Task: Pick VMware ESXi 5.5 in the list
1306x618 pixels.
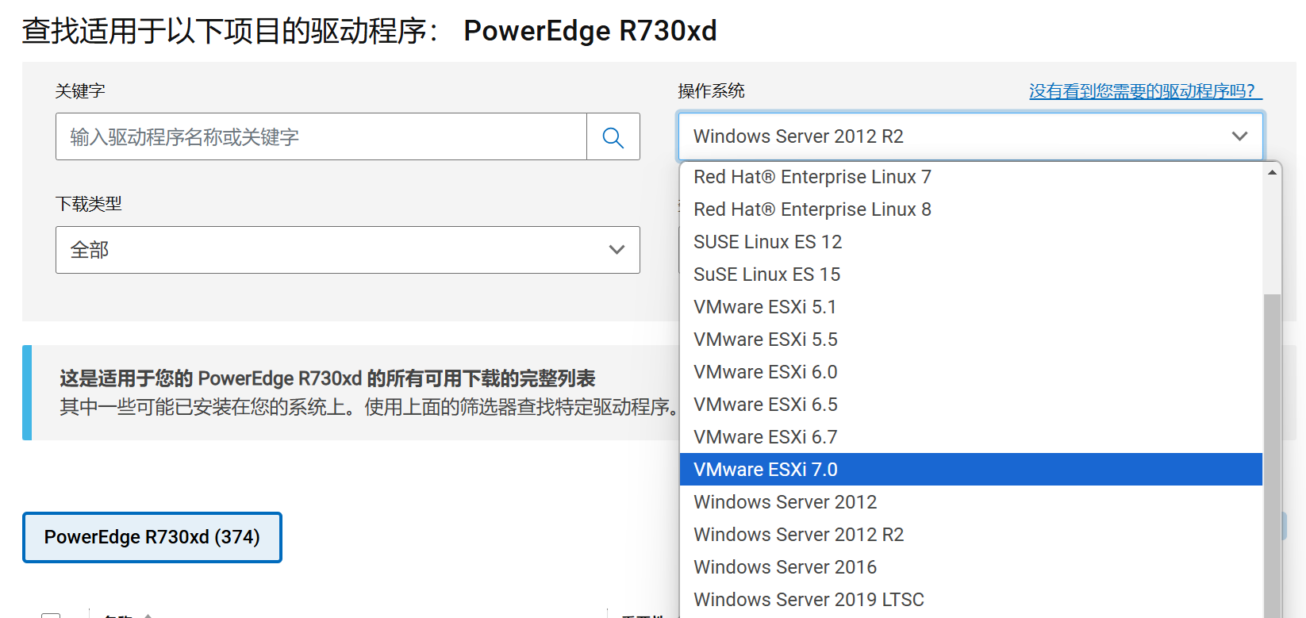Action: (x=765, y=340)
